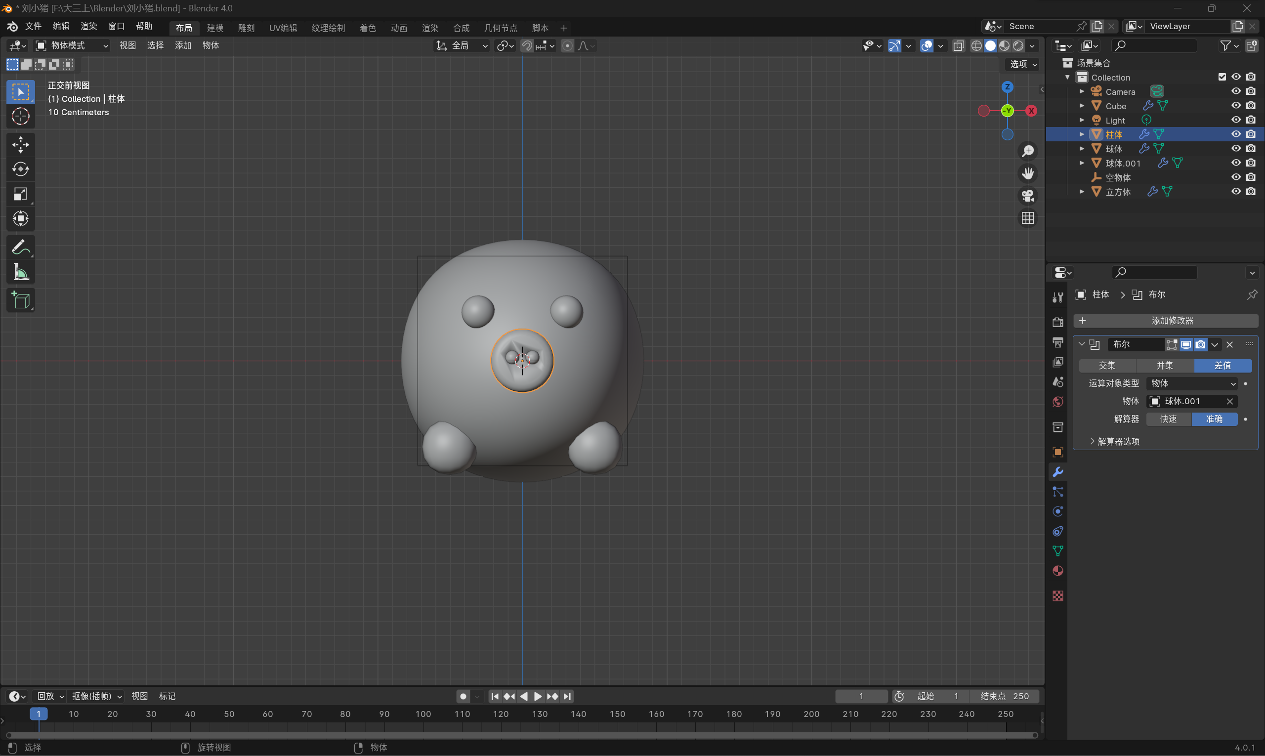This screenshot has width=1265, height=756.
Task: Open the Material properties tab
Action: pos(1057,571)
